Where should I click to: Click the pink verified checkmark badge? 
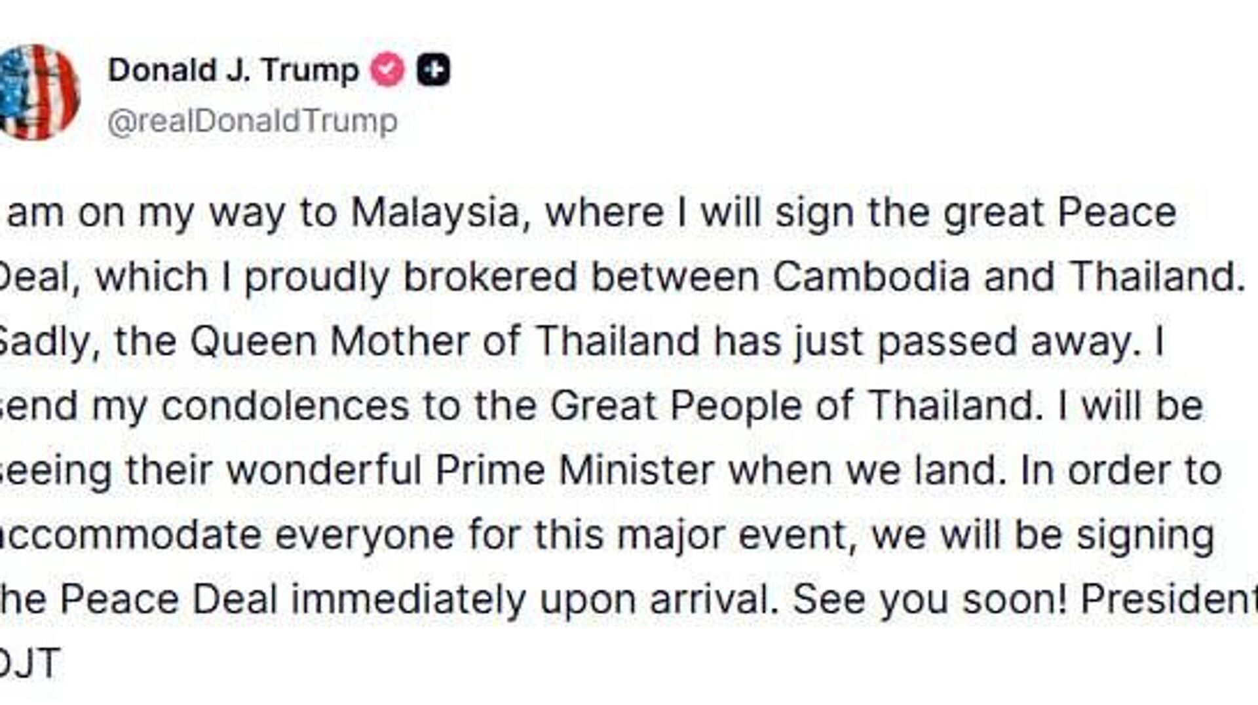pos(387,69)
